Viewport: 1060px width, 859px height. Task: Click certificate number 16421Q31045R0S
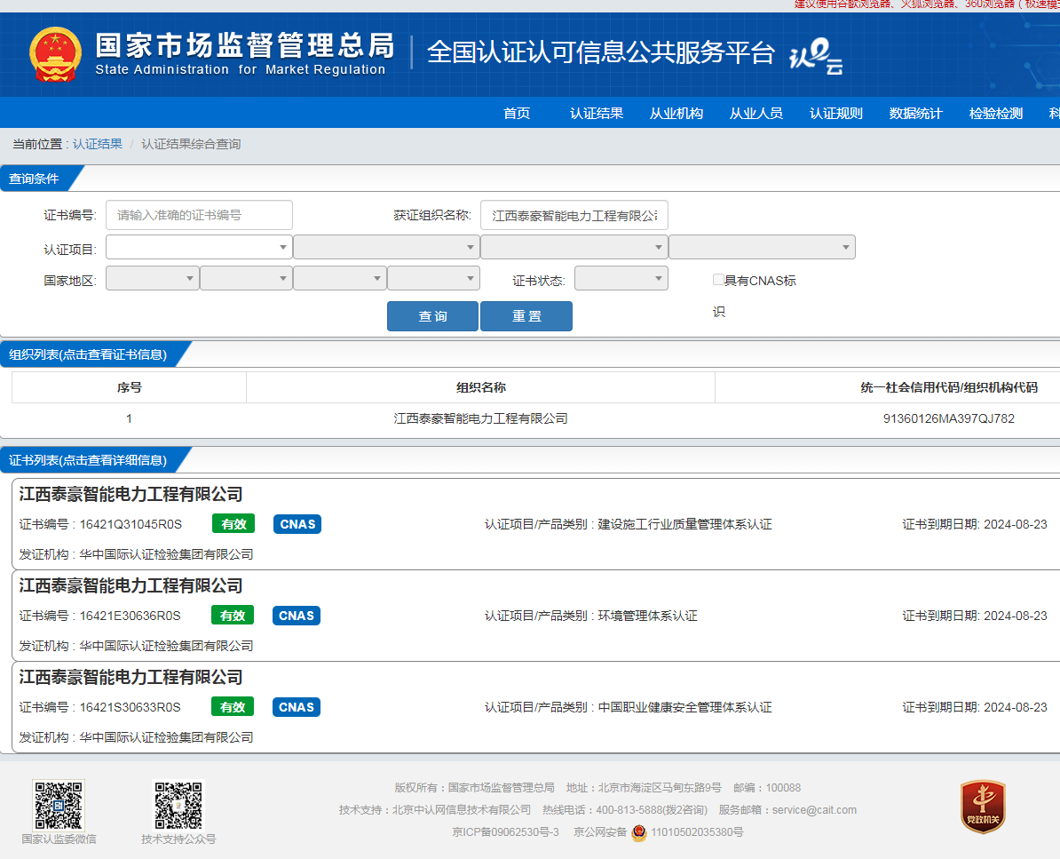coord(131,524)
